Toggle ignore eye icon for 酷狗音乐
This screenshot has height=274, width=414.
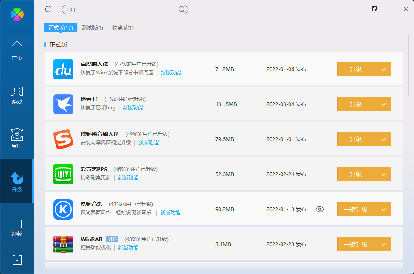tap(320, 209)
